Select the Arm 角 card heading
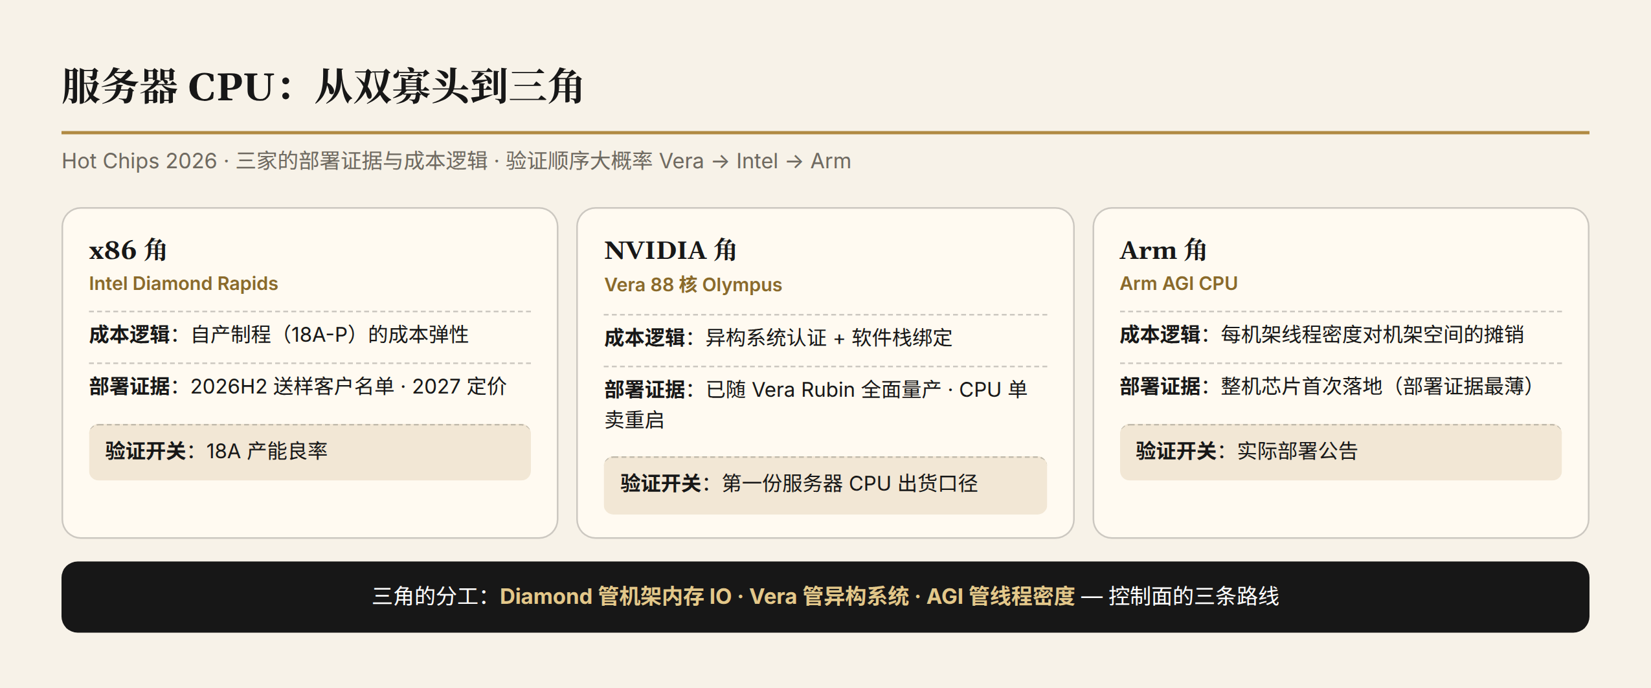Screen dimensions: 1651x688 click(1163, 250)
